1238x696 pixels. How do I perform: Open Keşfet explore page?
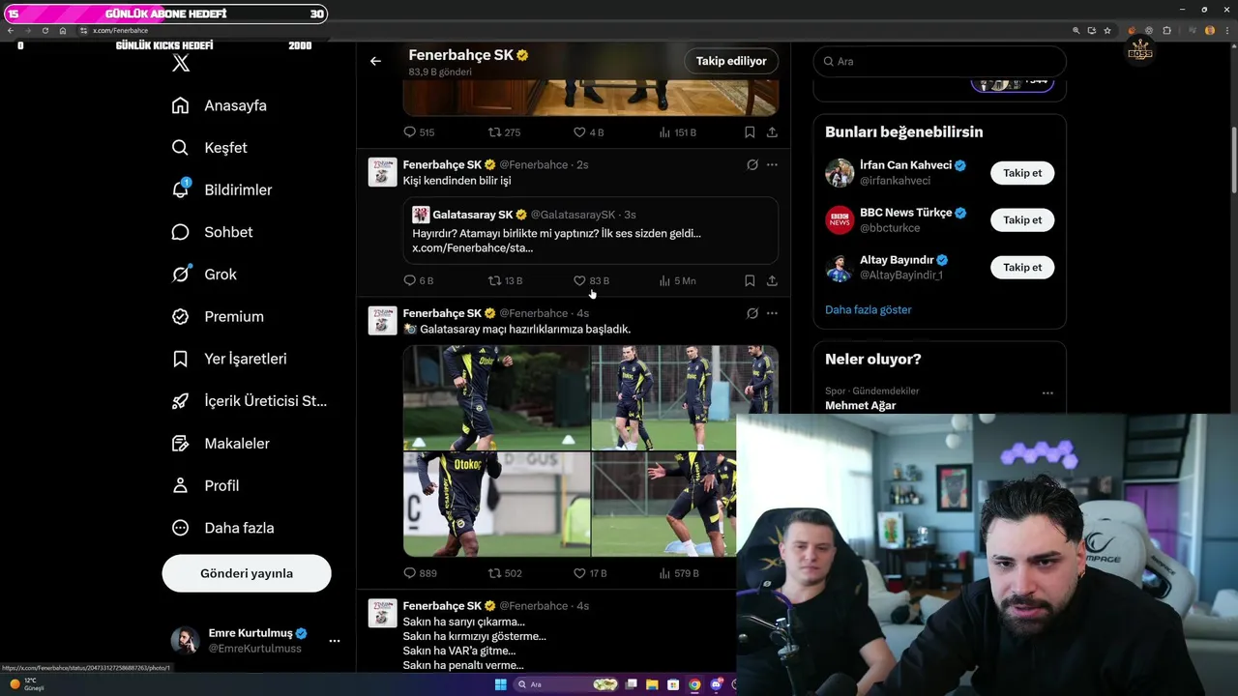(x=209, y=148)
